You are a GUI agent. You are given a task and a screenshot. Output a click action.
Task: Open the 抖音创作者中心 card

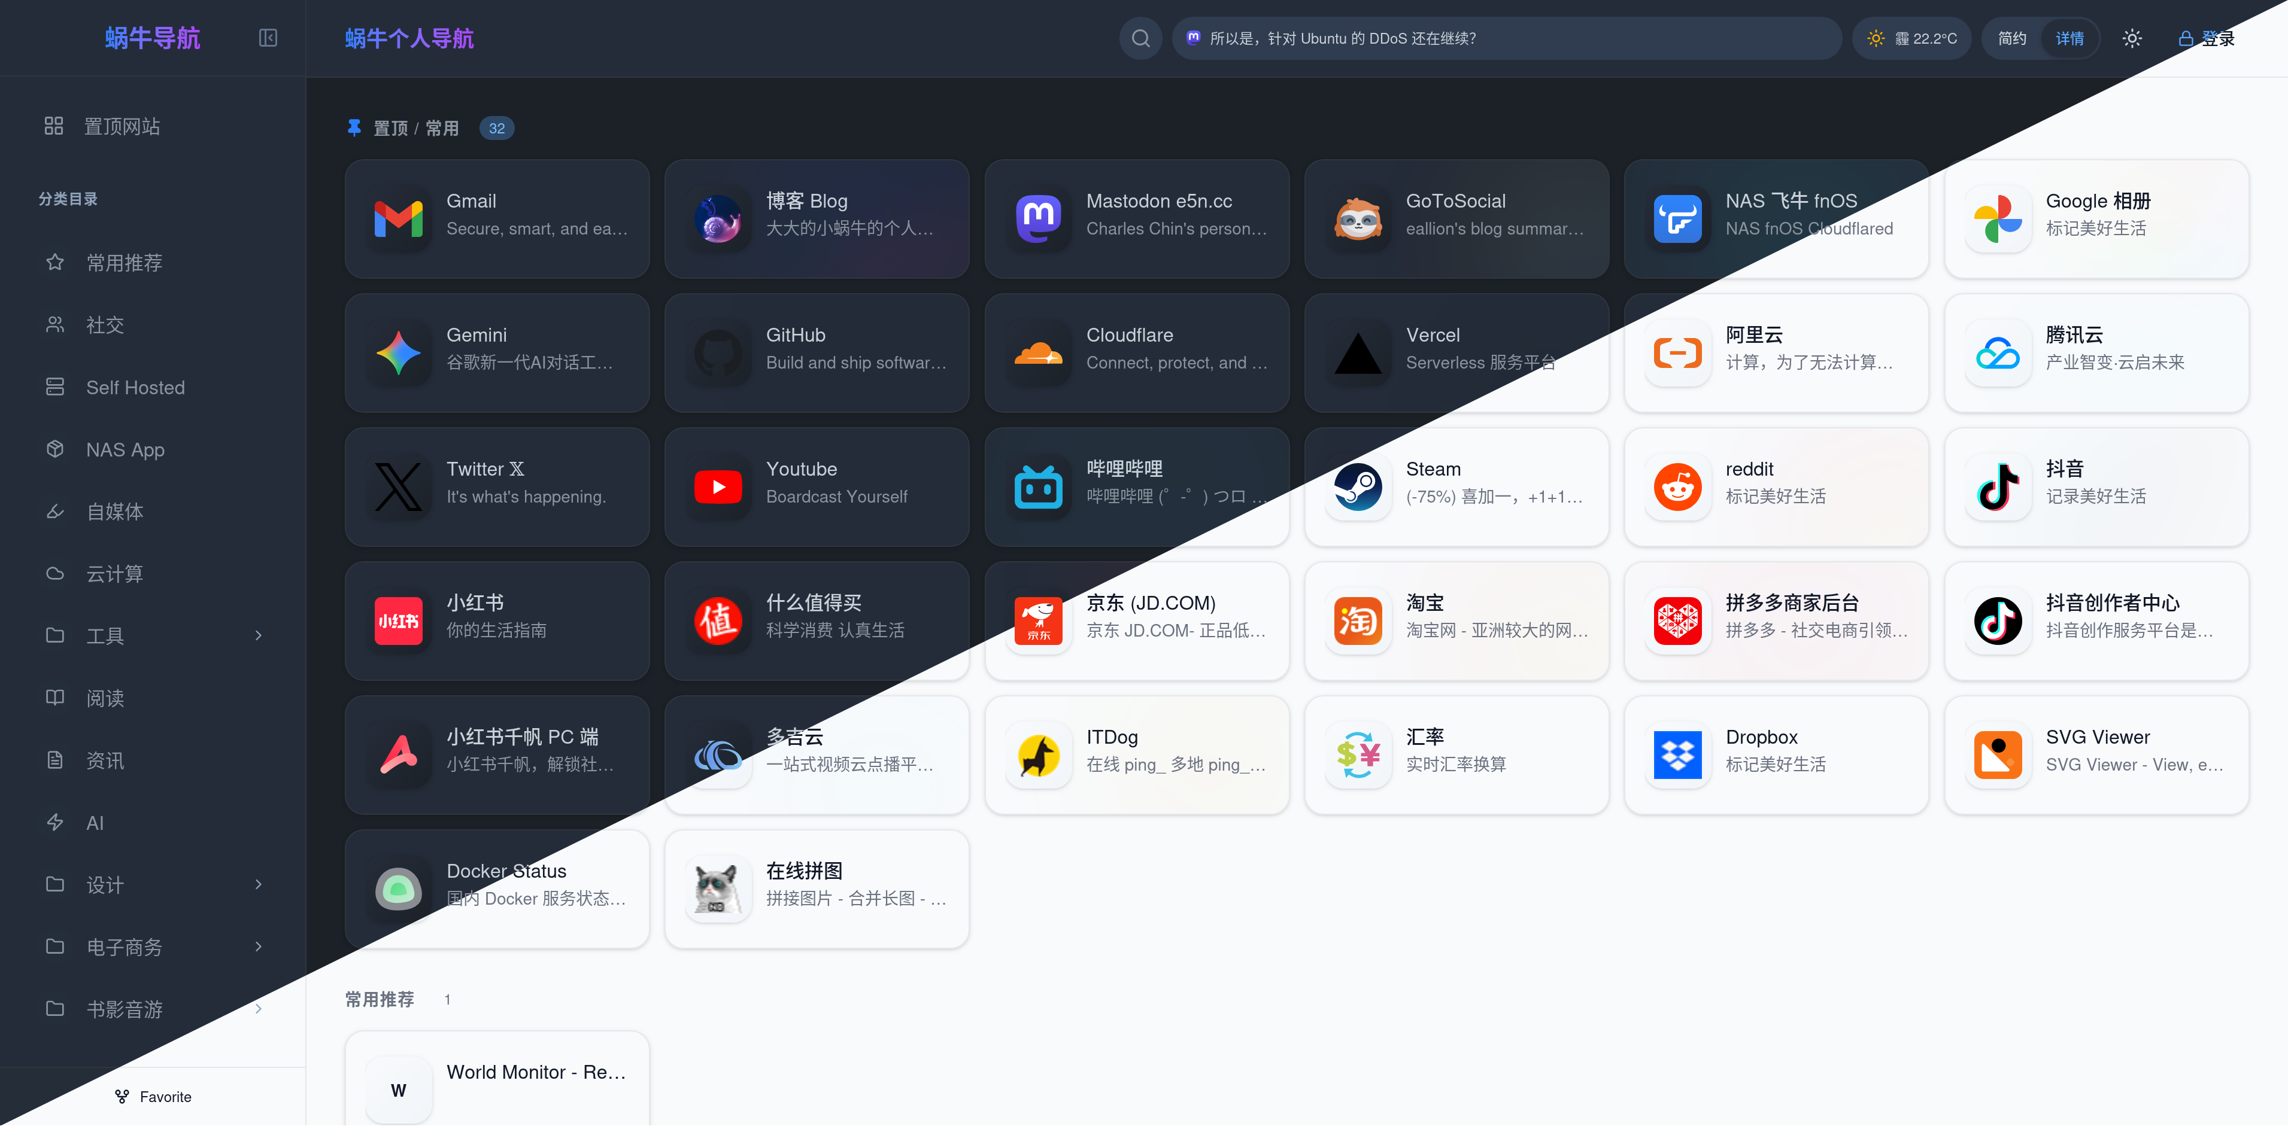point(2096,622)
